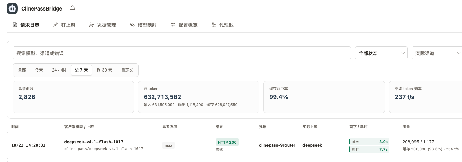Click the 思考强度 column header
Screen dimensions: 462x162
[170, 127]
